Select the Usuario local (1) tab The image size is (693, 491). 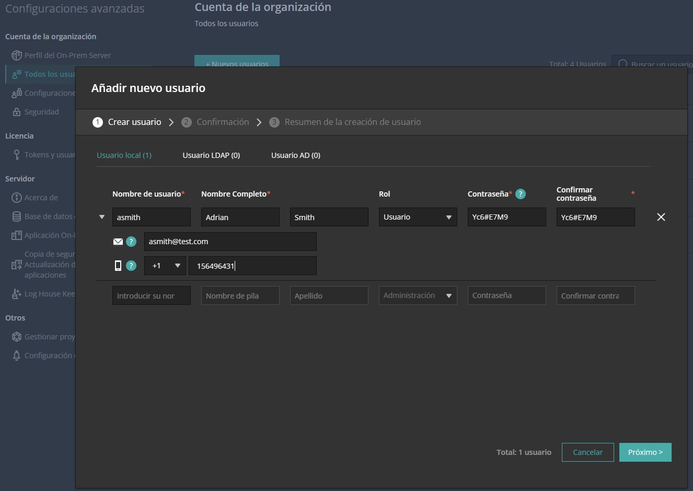click(124, 155)
